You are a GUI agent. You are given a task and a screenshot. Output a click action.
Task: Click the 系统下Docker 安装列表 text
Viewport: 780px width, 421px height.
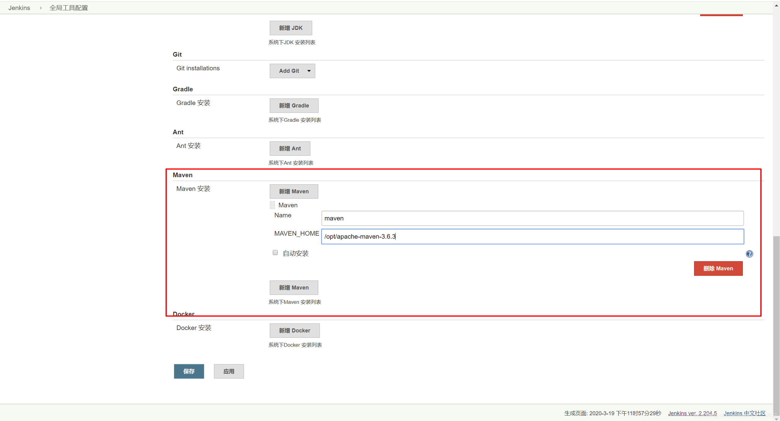[295, 345]
